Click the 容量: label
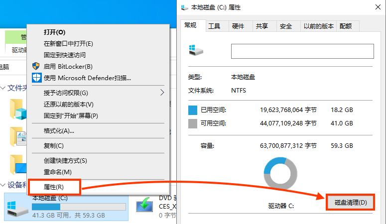The image size is (386, 224). [207, 146]
